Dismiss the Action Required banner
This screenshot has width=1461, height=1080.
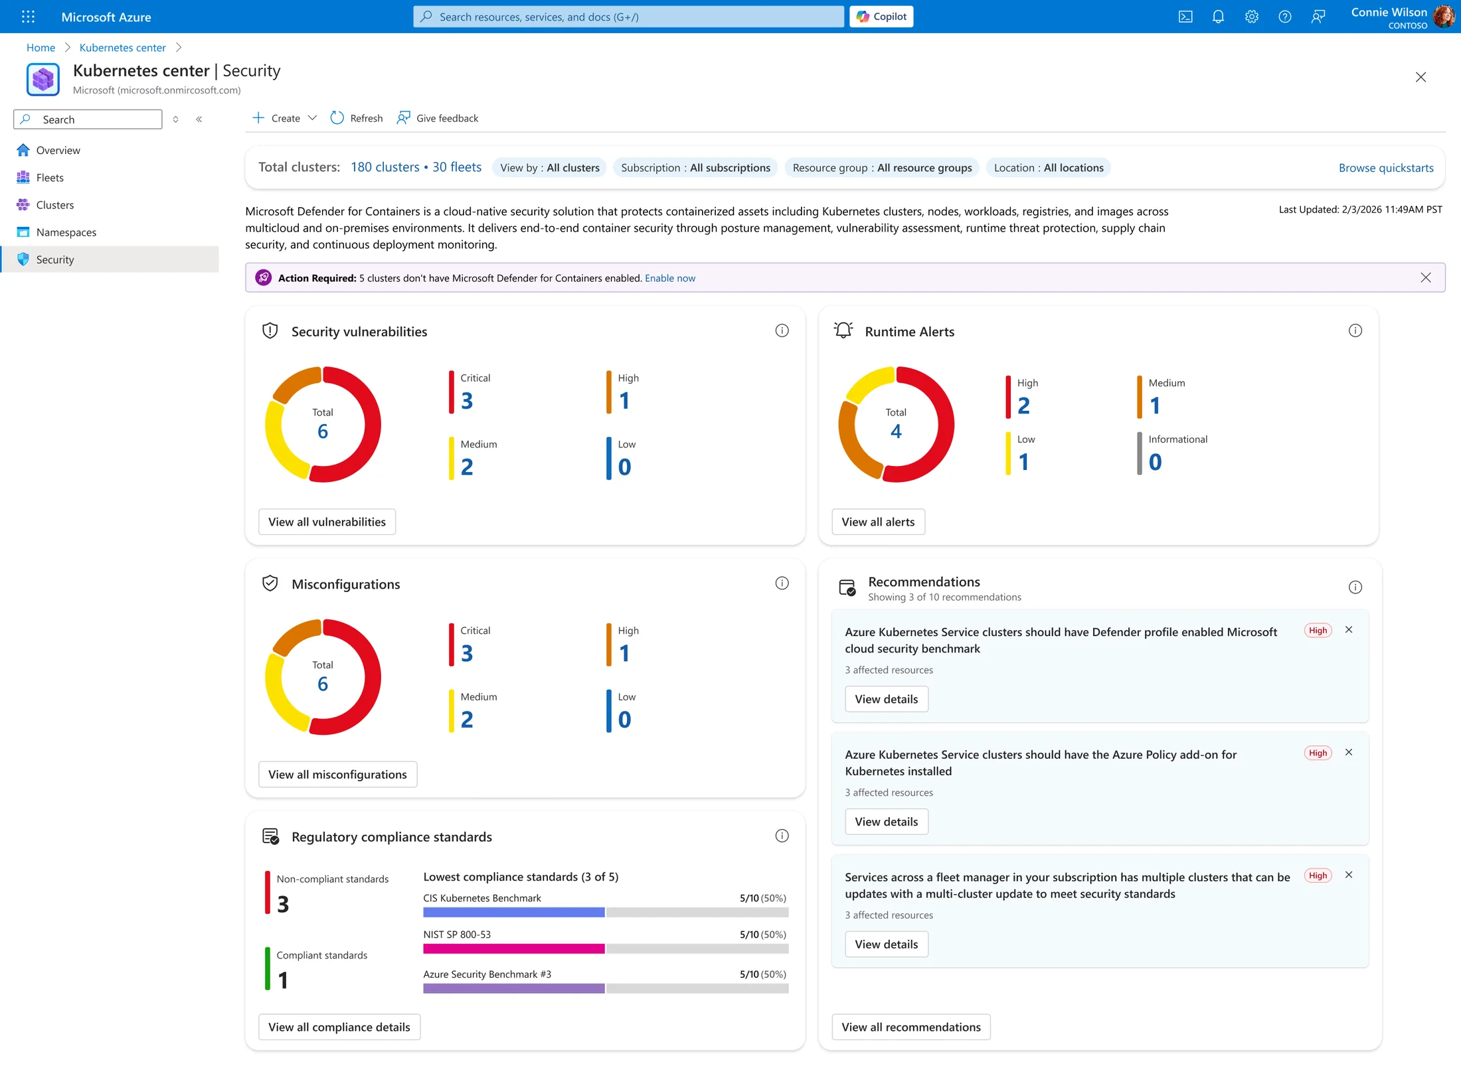1426,277
